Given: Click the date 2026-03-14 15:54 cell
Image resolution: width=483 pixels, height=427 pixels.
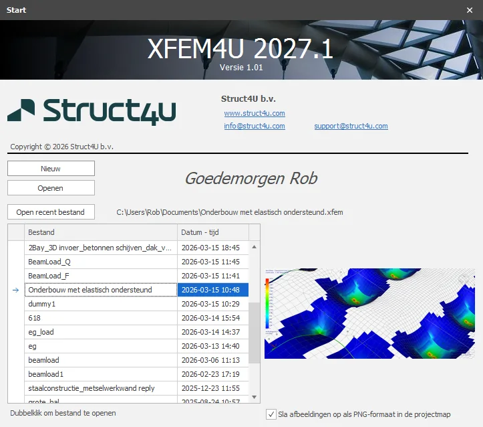Looking at the screenshot, I should tap(213, 318).
